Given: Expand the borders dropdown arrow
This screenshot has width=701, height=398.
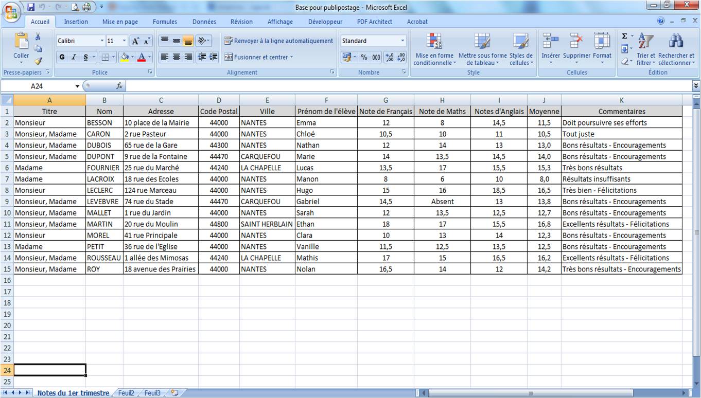Looking at the screenshot, I should pos(114,57).
